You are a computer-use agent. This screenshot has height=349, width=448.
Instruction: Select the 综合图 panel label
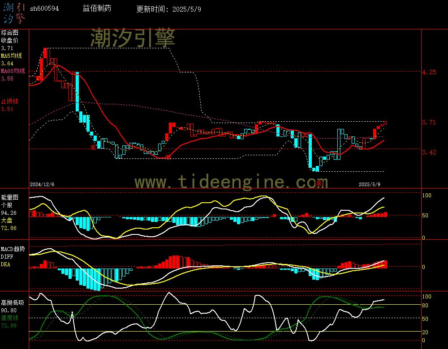click(x=10, y=33)
